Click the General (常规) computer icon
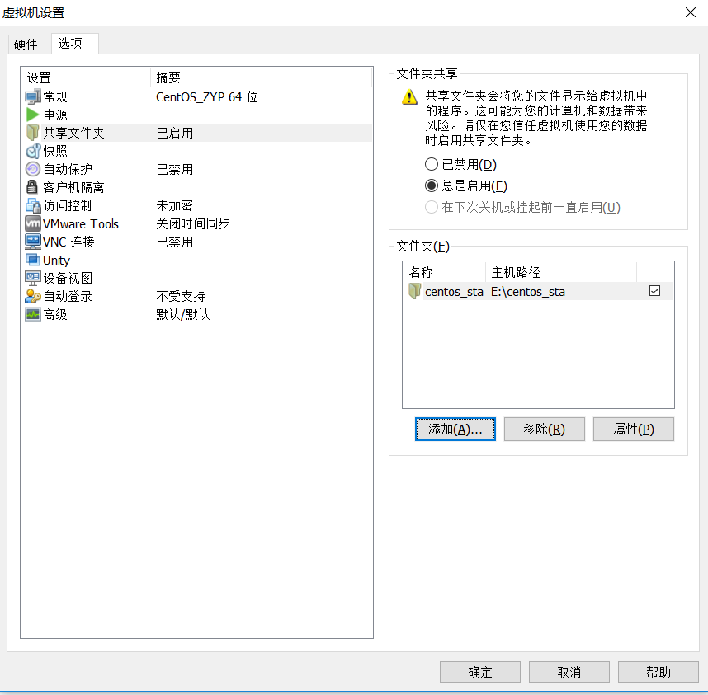The height and width of the screenshot is (695, 708). [x=33, y=96]
